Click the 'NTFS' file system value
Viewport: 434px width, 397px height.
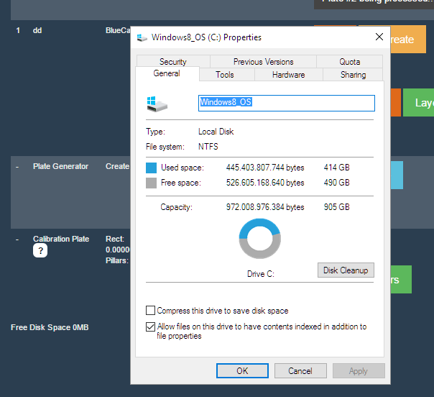pyautogui.click(x=208, y=146)
